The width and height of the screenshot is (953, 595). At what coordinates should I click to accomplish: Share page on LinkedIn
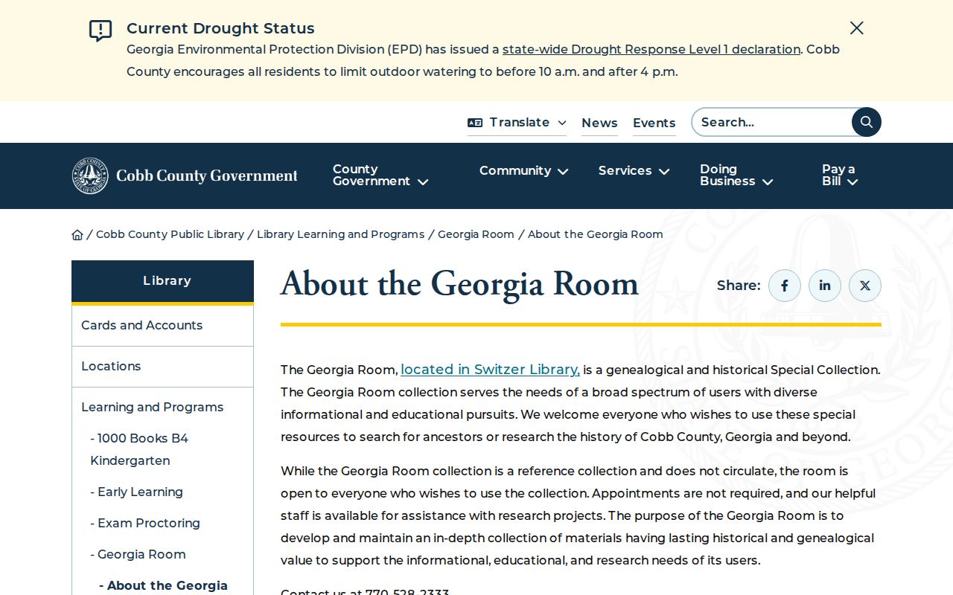pos(825,286)
